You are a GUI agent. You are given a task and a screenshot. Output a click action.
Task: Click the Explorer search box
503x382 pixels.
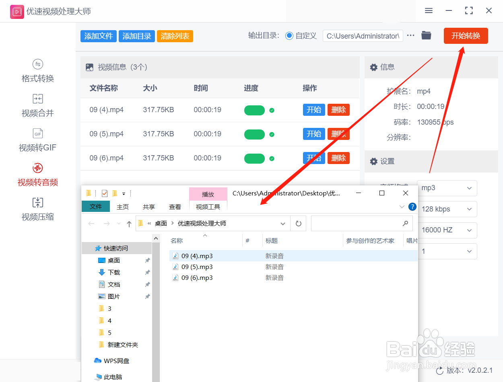coord(362,224)
